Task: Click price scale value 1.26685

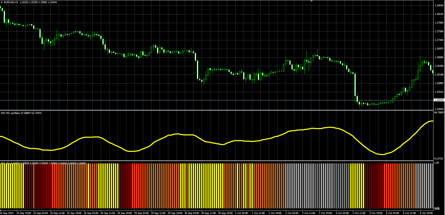Action: [x=439, y=57]
